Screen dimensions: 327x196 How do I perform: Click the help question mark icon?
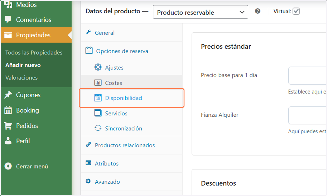258,11
